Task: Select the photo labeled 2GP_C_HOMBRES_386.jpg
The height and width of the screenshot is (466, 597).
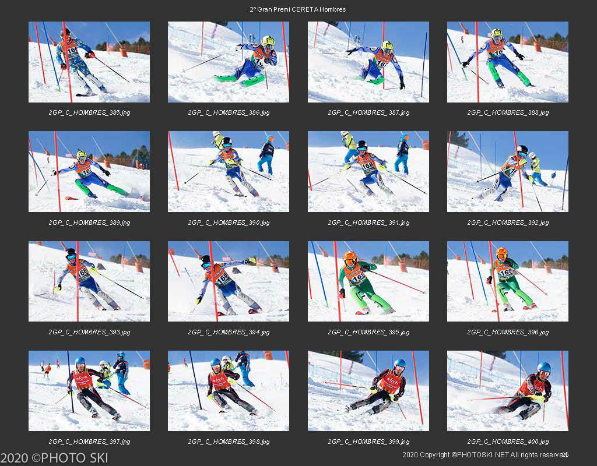Action: (229, 62)
